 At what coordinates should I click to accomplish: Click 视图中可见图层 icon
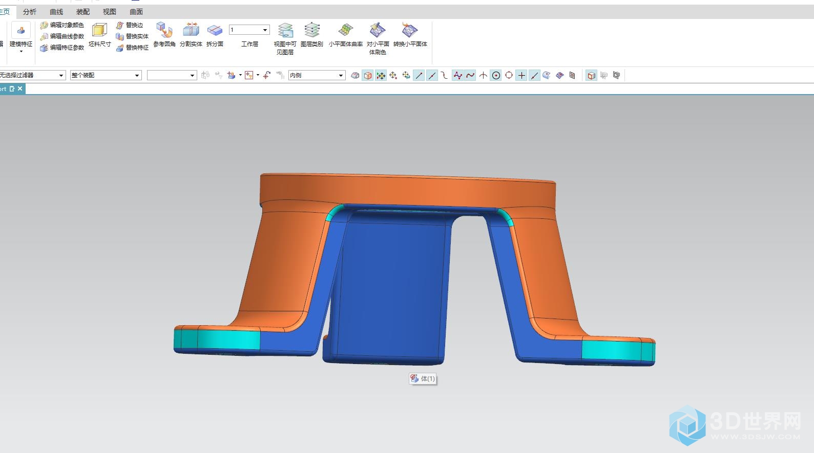pos(285,38)
